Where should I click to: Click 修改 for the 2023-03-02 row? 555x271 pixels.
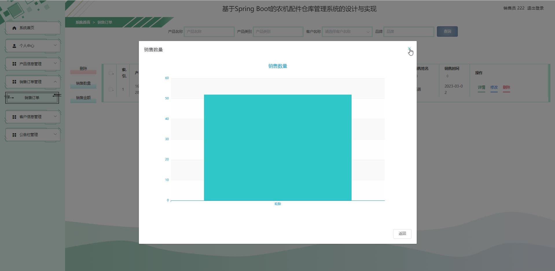coord(494,87)
